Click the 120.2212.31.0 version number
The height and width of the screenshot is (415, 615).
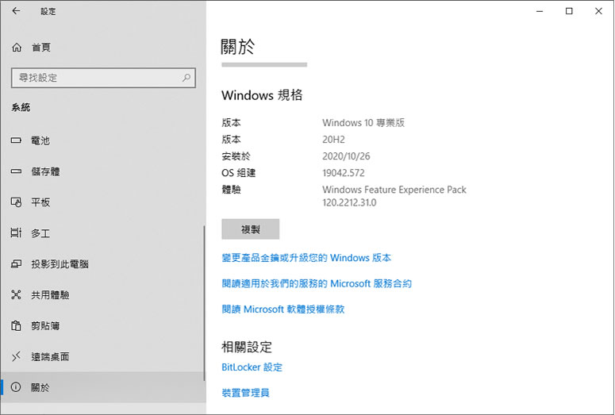(x=349, y=202)
